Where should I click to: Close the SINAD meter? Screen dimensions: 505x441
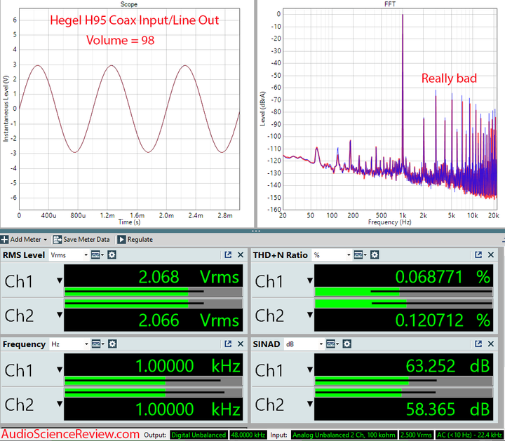tap(491, 344)
